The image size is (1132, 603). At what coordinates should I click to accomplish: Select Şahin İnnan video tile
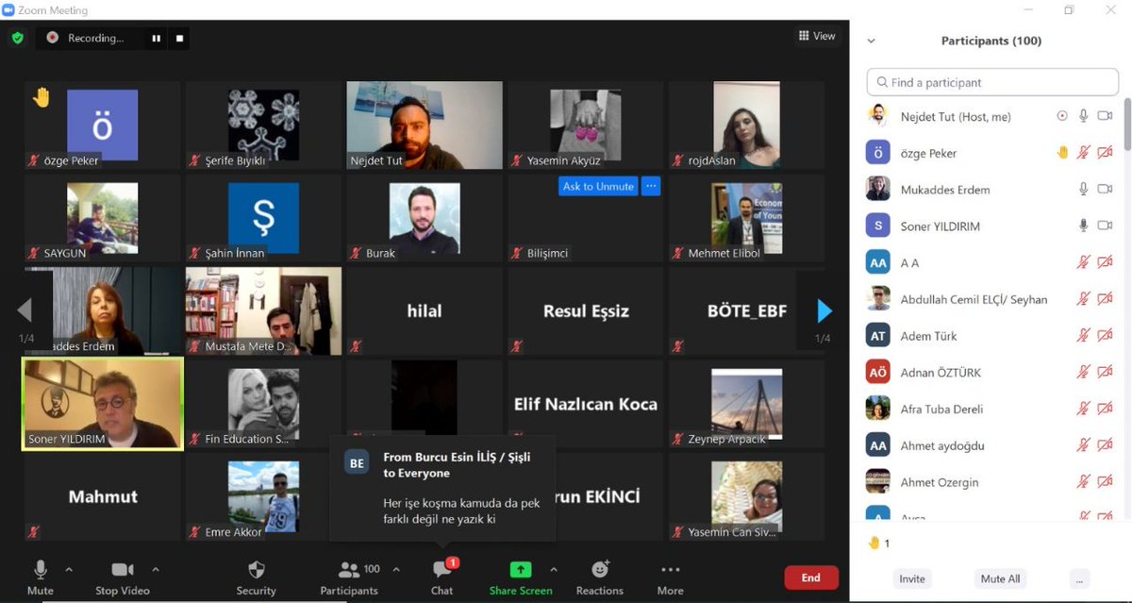(263, 218)
